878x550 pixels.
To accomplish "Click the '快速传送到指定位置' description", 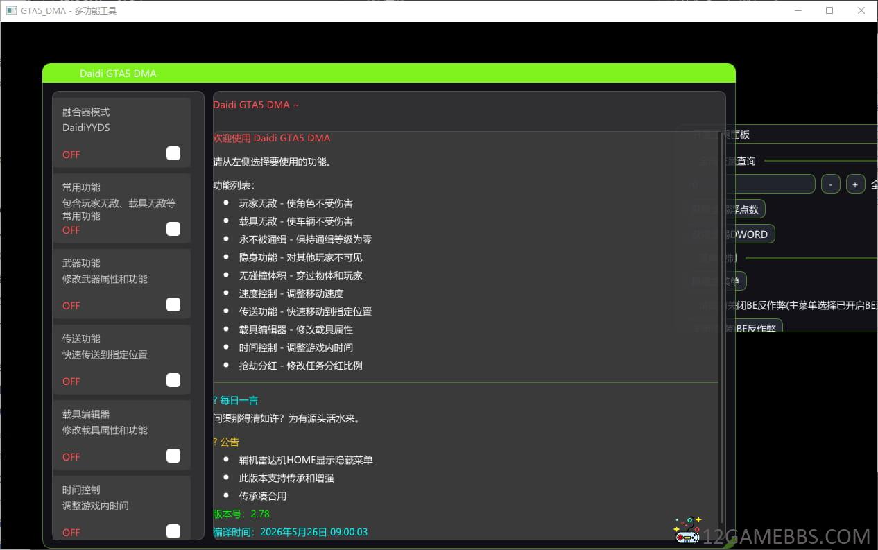I will tap(105, 354).
